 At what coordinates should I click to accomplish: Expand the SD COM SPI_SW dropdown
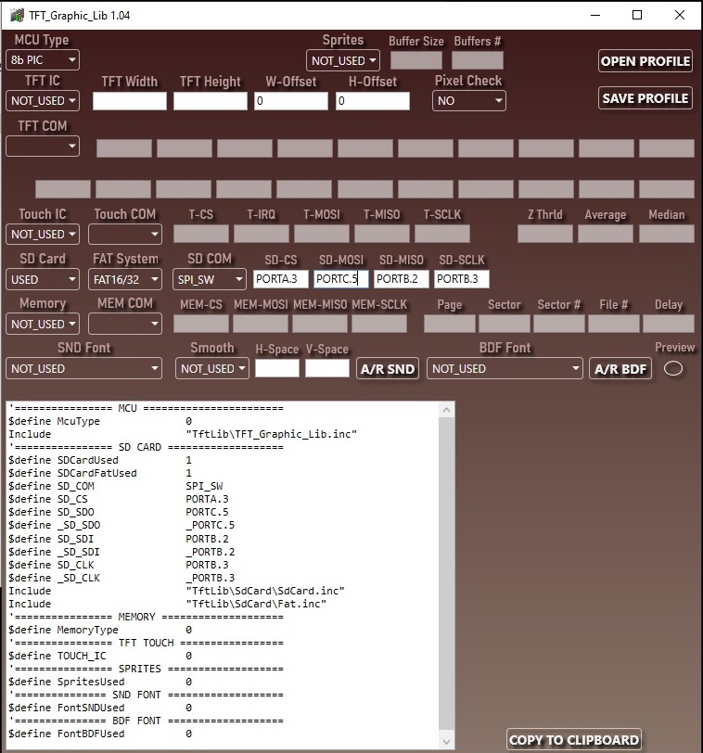click(x=210, y=279)
